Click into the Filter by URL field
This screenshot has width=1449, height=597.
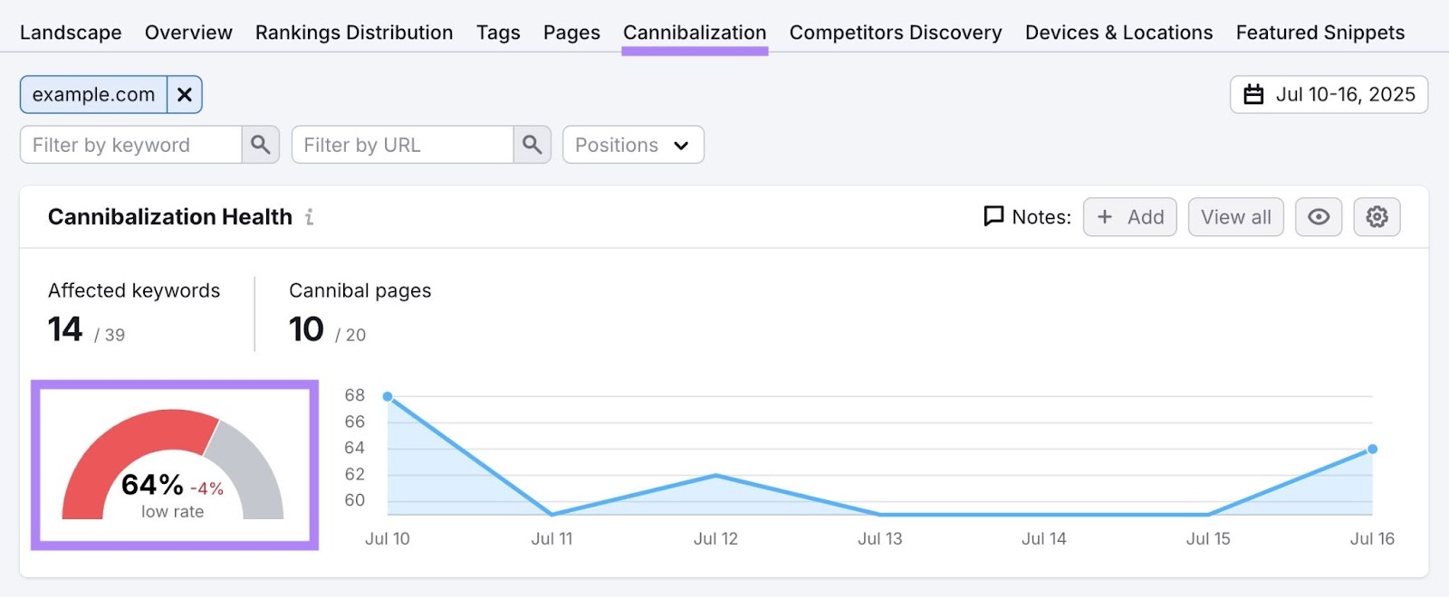click(403, 145)
